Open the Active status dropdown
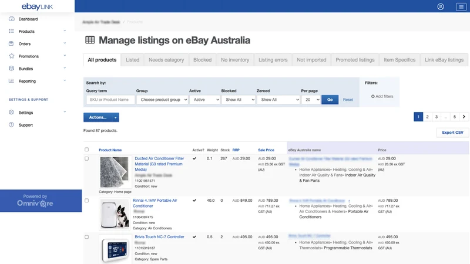This screenshot has width=470, height=264. [x=204, y=100]
